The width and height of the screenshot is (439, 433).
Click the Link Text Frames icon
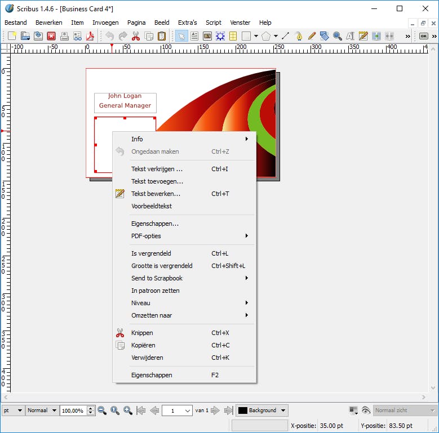pos(376,36)
